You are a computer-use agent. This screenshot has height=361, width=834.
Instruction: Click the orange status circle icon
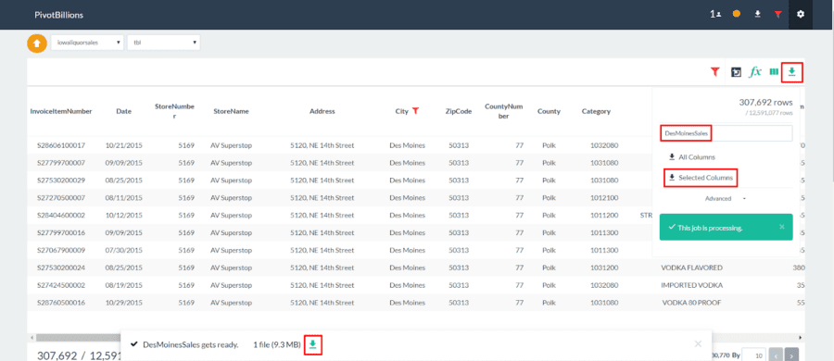[x=736, y=15]
